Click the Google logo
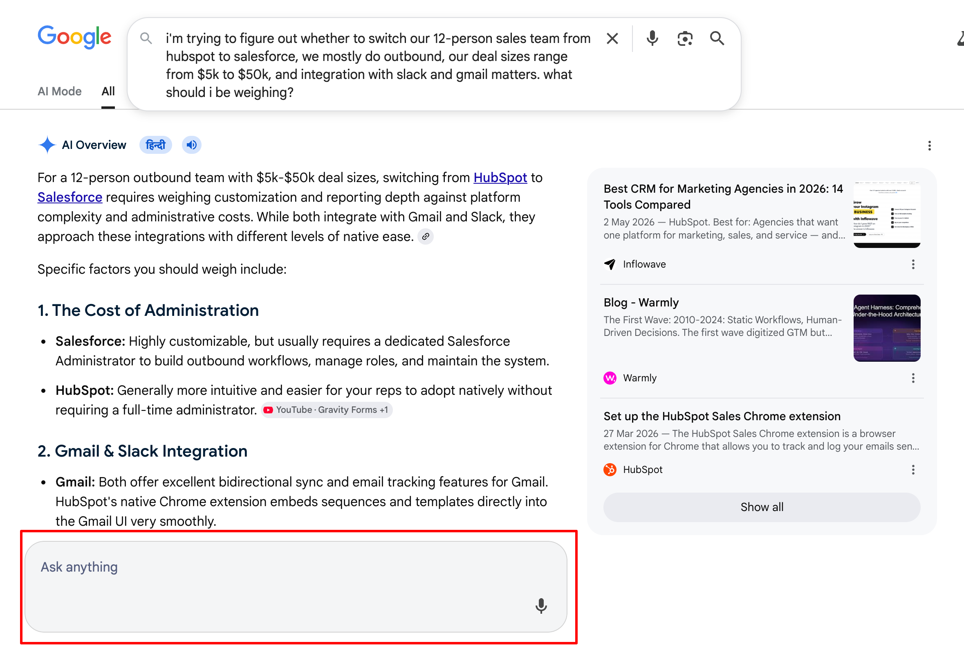Viewport: 964px width, 653px height. pos(75,37)
